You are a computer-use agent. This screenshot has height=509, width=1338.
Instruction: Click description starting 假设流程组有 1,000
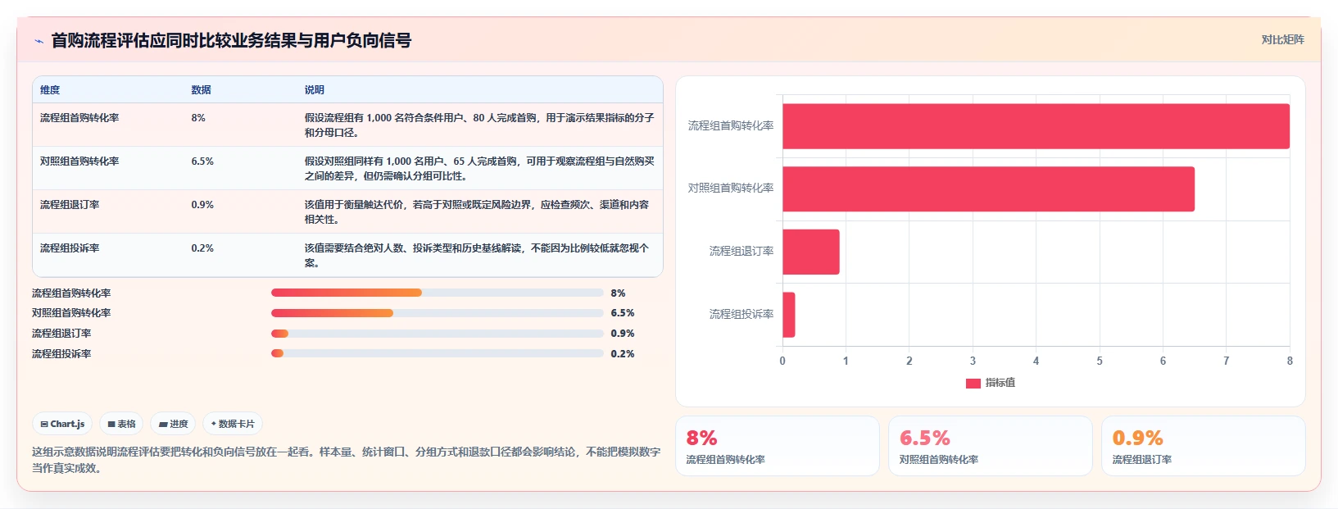[x=479, y=125]
